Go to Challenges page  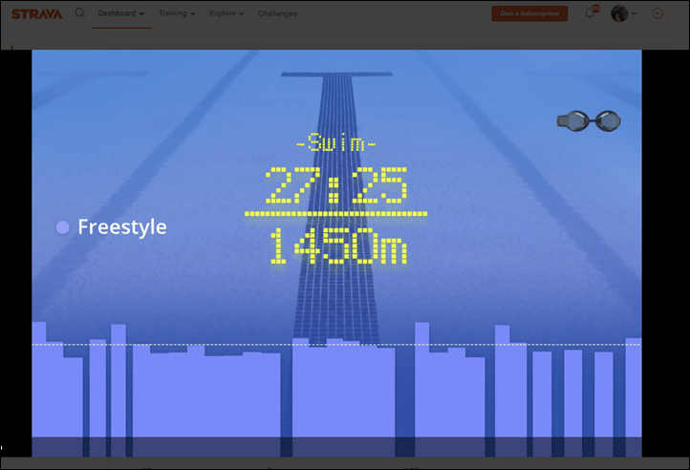point(277,13)
